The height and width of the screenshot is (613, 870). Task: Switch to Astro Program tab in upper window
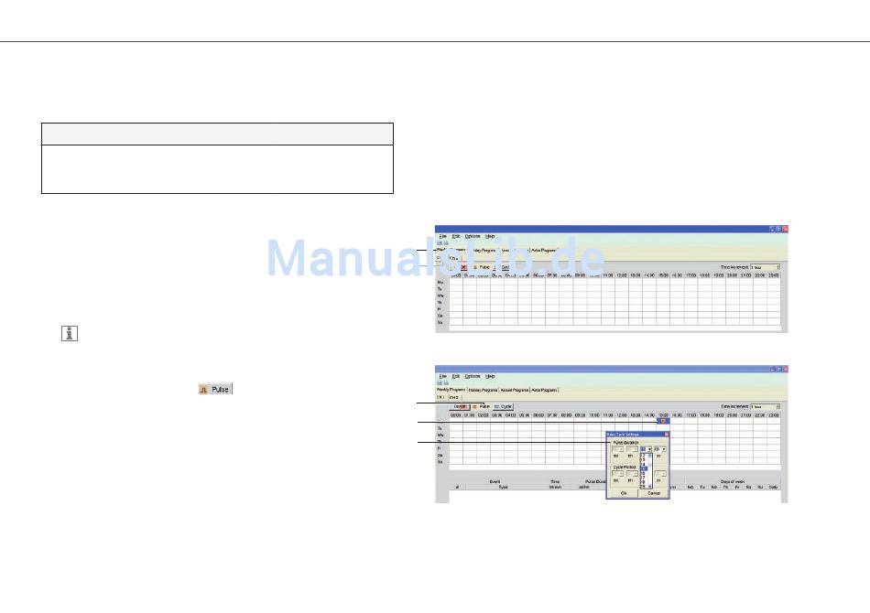click(x=544, y=251)
